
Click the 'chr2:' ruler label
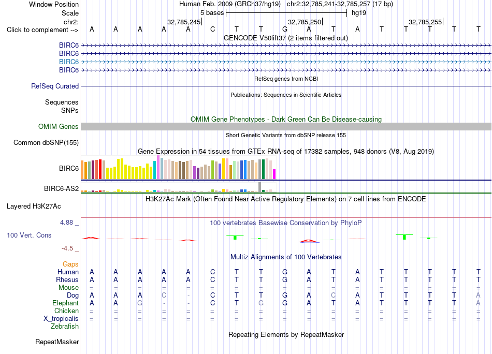(71, 22)
